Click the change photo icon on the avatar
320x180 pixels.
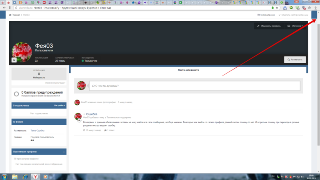tap(14, 60)
